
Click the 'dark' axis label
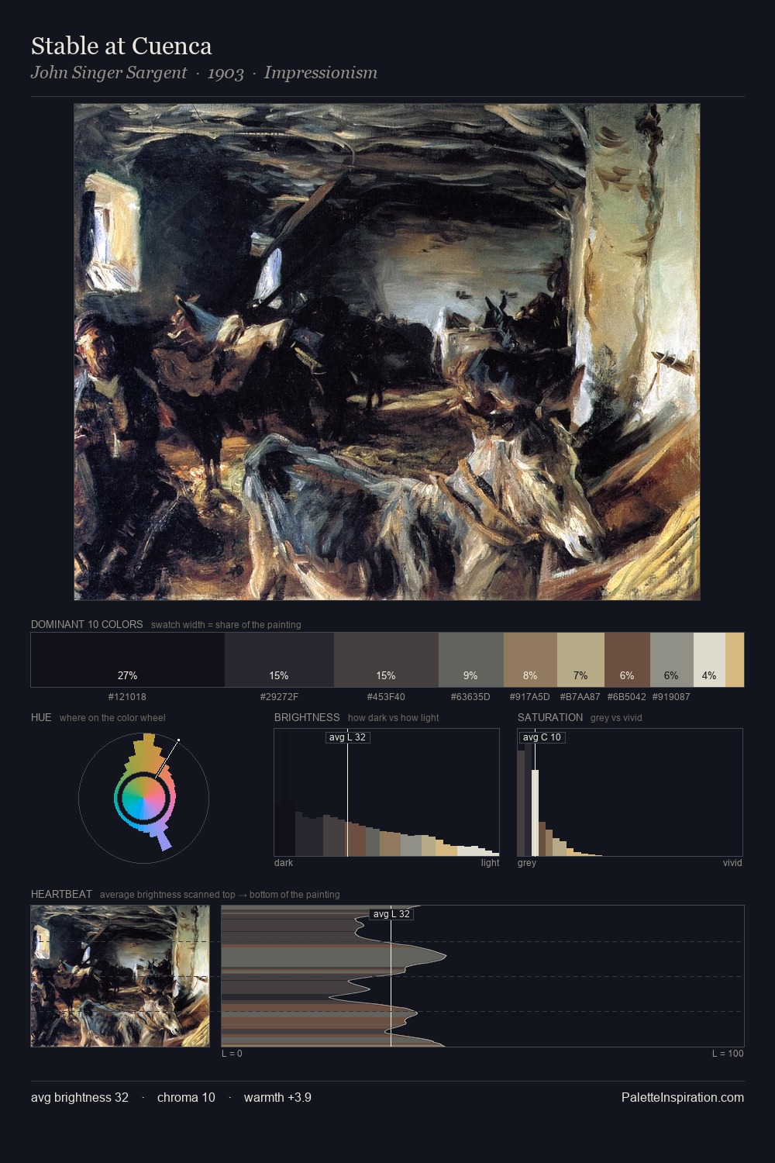[x=284, y=863]
